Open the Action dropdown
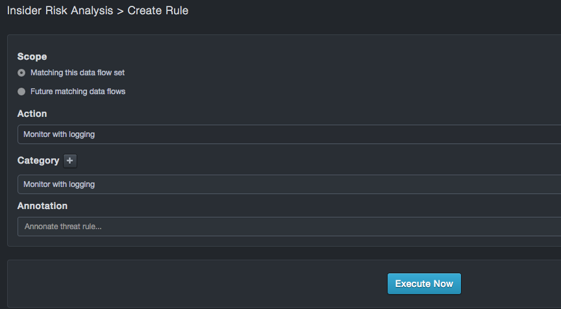561x309 pixels. point(289,134)
